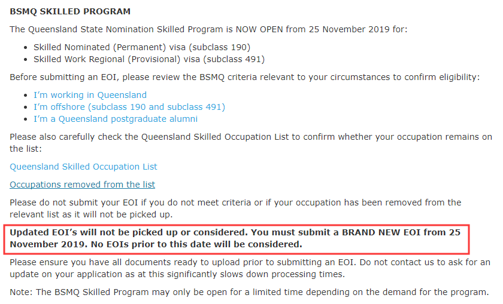Open the "I'm offshore" subclass criteria link

click(129, 107)
